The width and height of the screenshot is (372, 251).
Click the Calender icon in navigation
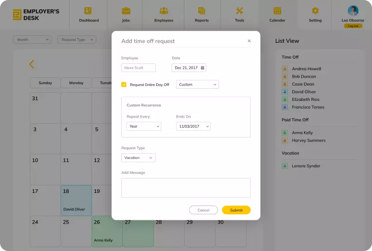(277, 11)
